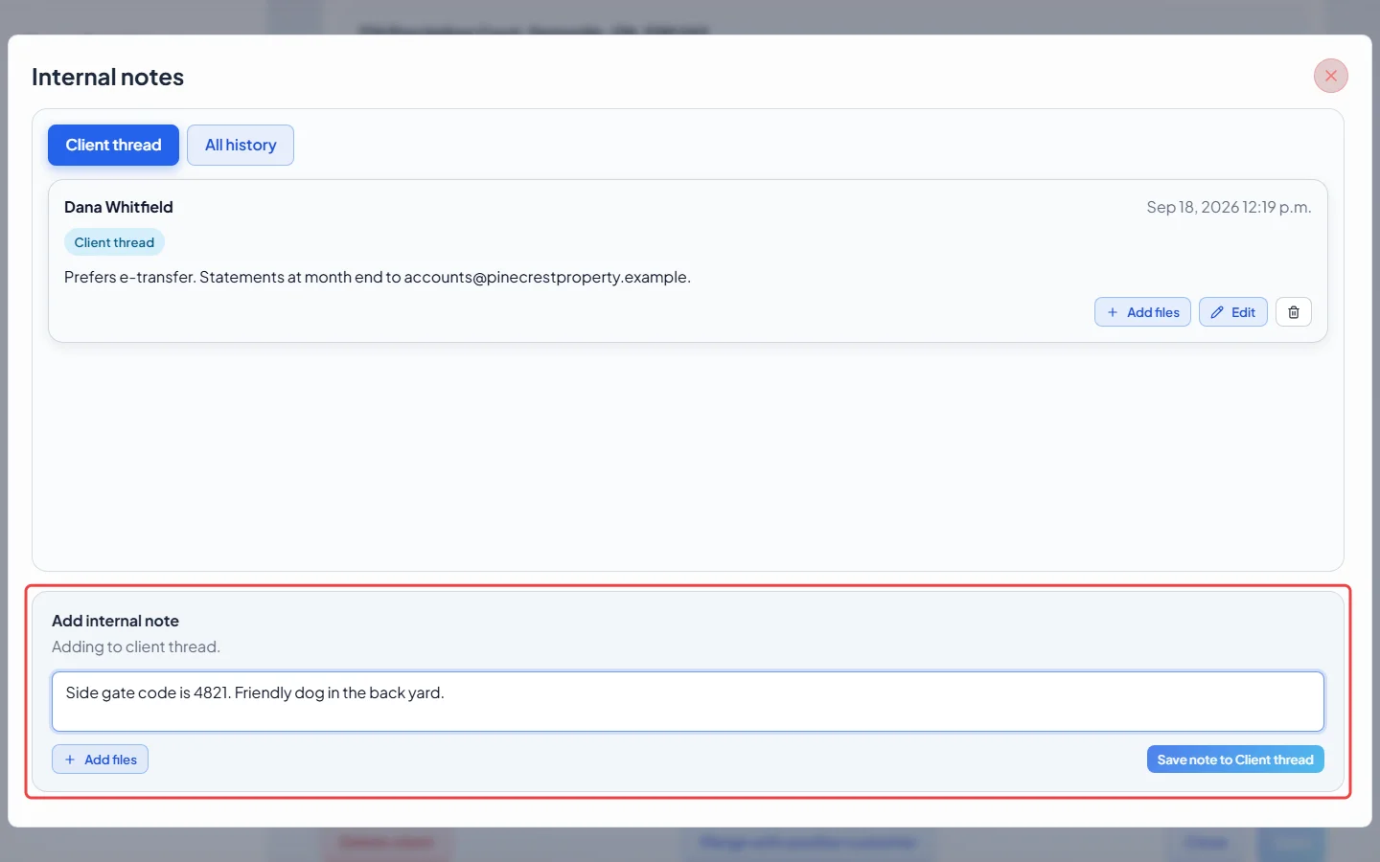The height and width of the screenshot is (862, 1380).
Task: Save note to Client thread
Action: click(x=1235, y=760)
